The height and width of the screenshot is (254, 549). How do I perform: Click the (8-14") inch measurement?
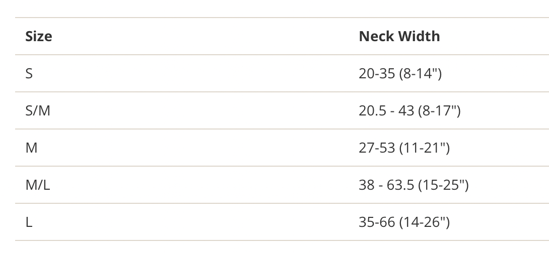tap(420, 74)
